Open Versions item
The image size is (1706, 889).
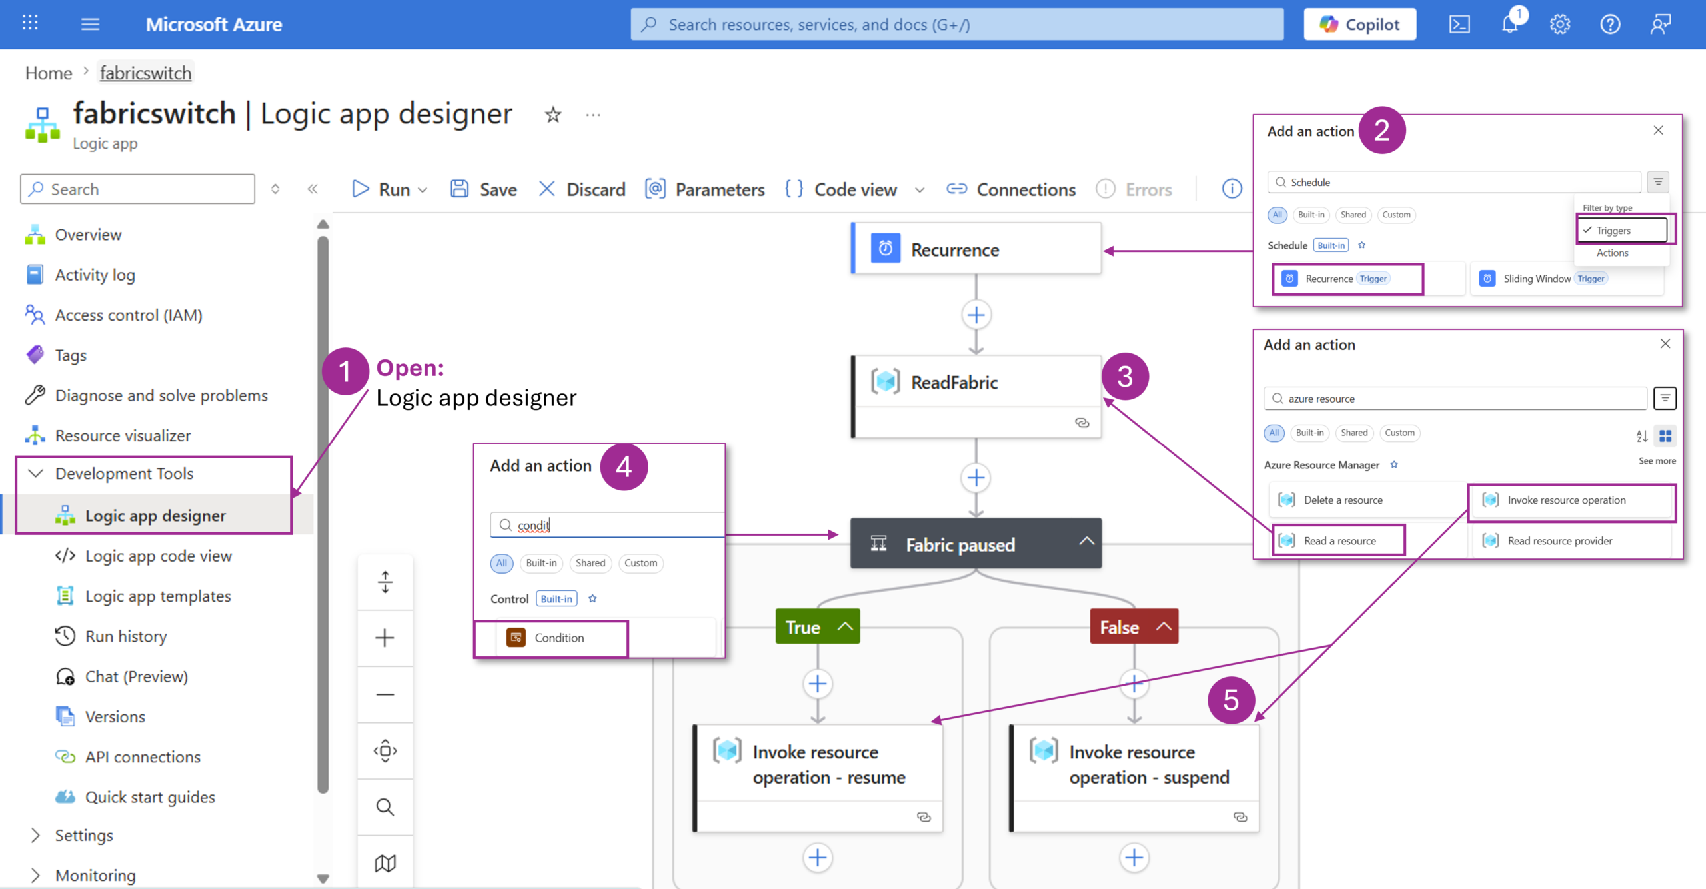[x=115, y=716]
